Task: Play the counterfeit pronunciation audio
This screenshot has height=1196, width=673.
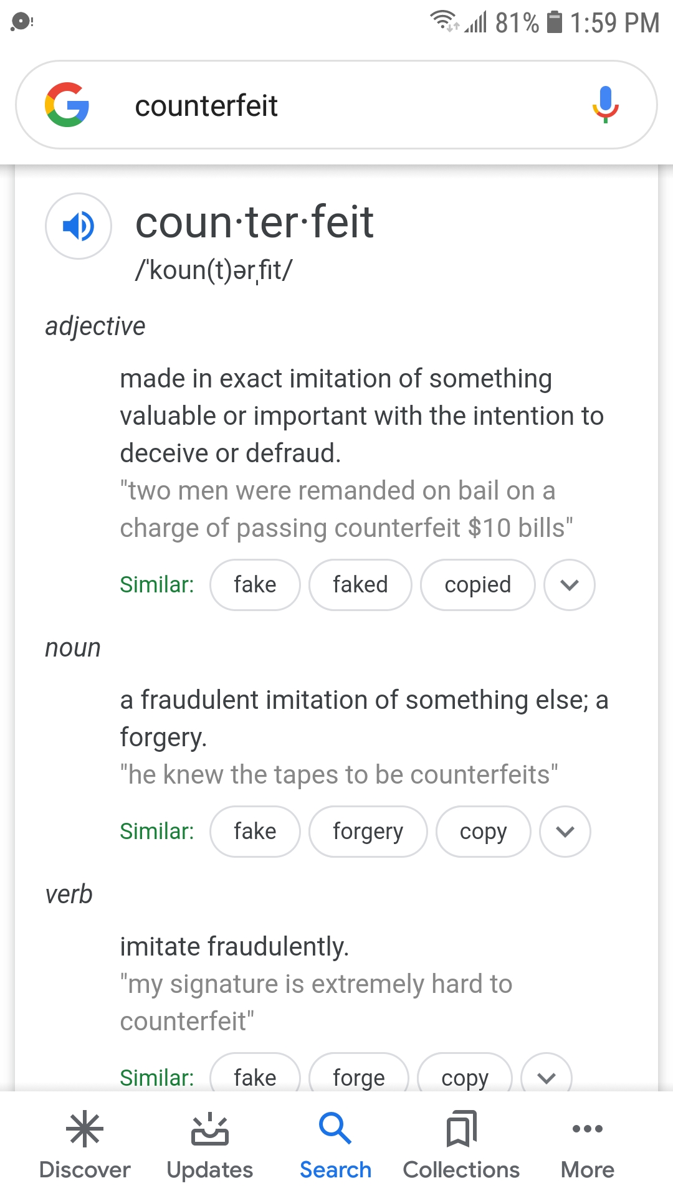Action: pyautogui.click(x=79, y=226)
